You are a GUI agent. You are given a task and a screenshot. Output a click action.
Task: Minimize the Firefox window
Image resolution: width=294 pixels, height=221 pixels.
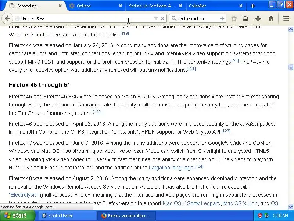[272, 5]
